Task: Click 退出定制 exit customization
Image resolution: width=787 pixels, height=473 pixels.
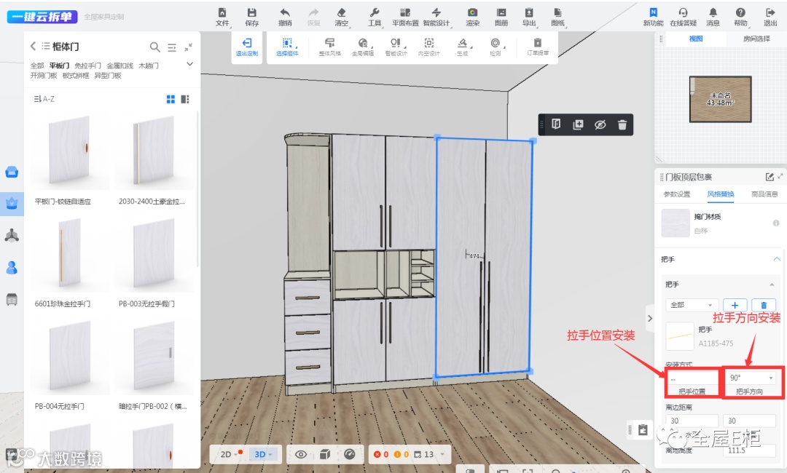Action: (x=246, y=47)
